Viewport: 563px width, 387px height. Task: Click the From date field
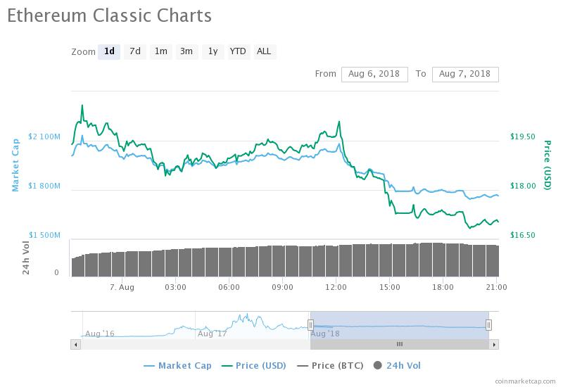(374, 74)
